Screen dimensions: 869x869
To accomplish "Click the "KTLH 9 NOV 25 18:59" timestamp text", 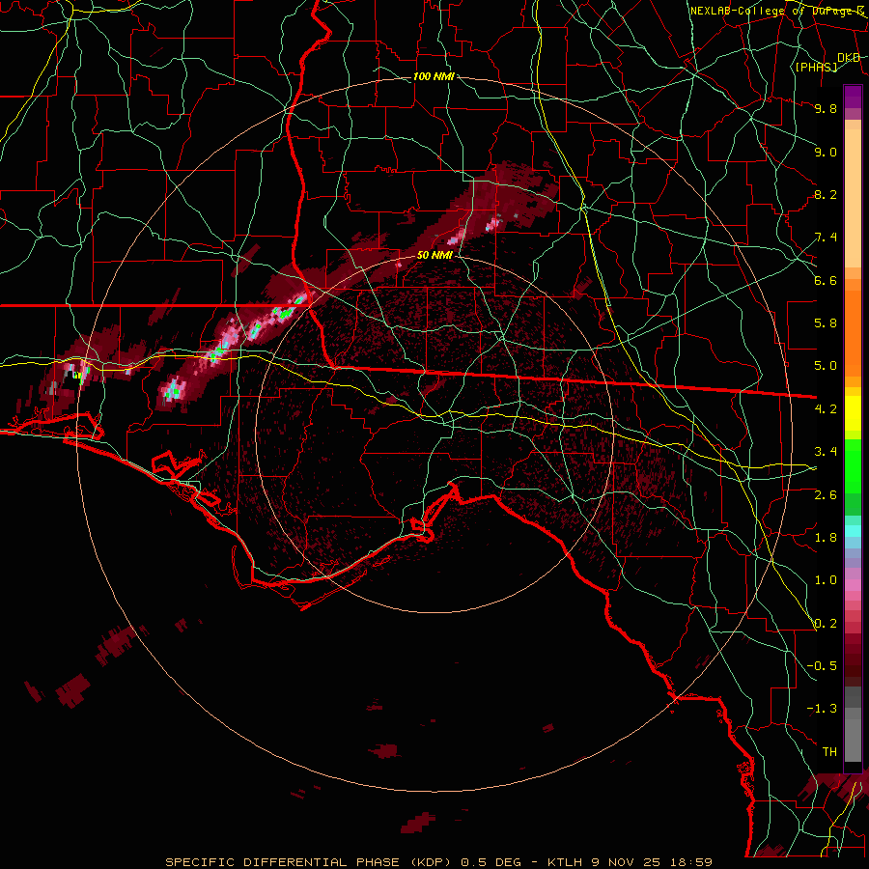I will pyautogui.click(x=630, y=862).
